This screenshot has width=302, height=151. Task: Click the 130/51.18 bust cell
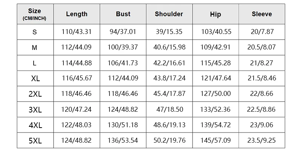click(x=123, y=125)
